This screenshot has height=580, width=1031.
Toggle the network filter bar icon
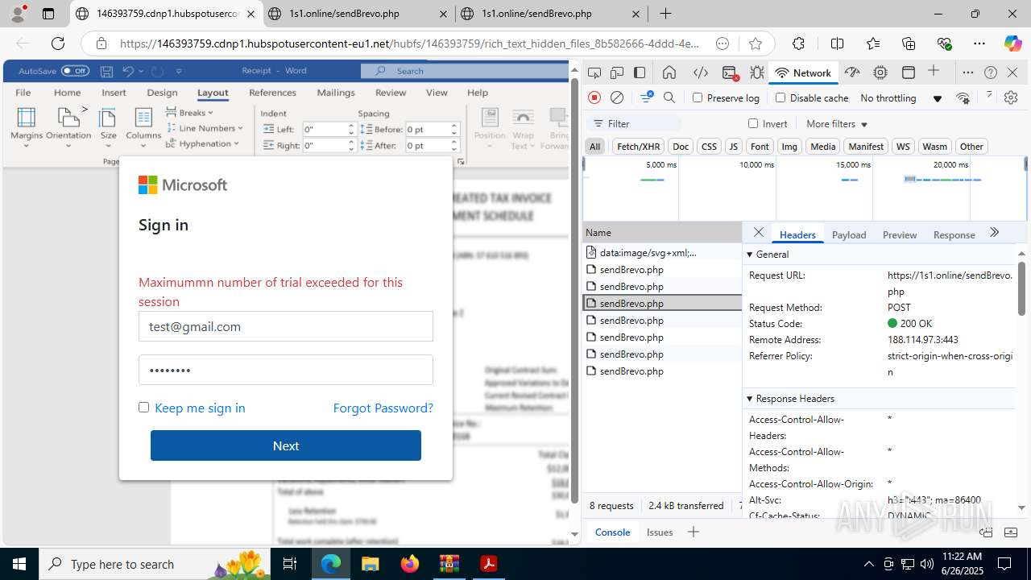[x=646, y=97]
